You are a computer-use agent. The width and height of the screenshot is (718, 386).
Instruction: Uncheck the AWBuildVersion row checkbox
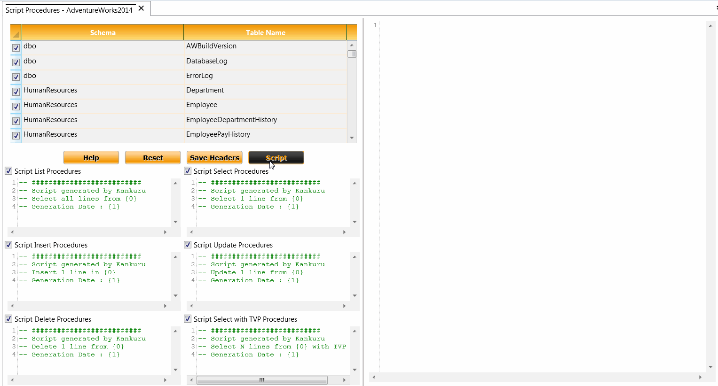[16, 47]
